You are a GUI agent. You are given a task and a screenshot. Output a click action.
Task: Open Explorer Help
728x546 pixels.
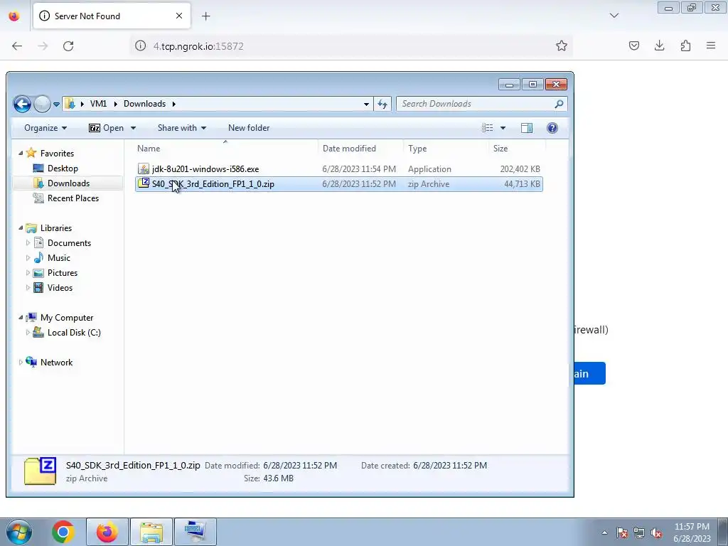(x=552, y=128)
